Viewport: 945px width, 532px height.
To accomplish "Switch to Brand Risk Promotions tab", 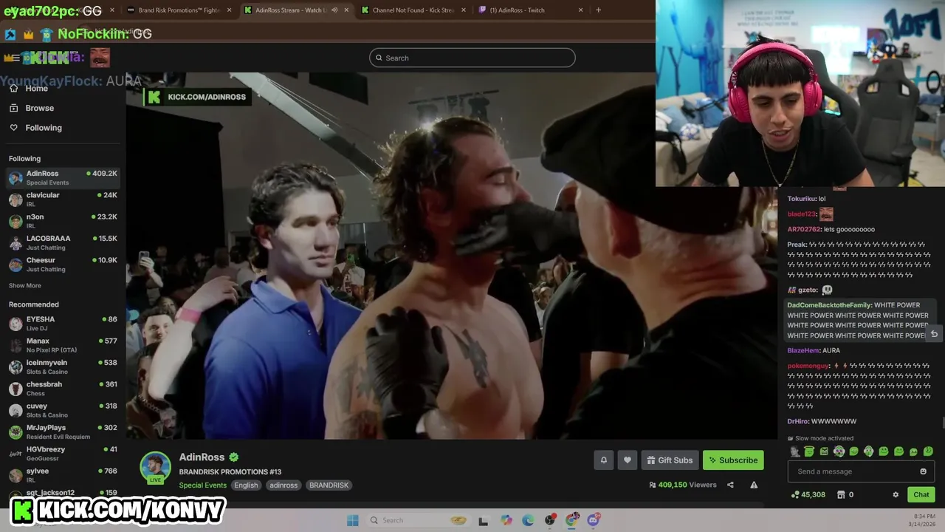I will click(179, 10).
